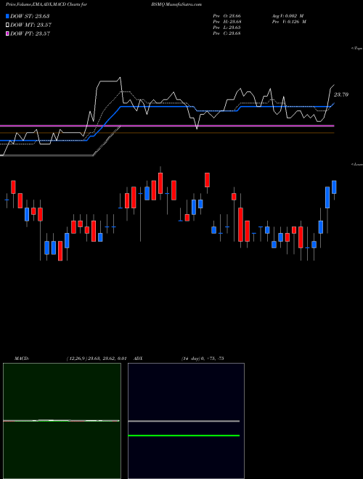Click the chart title 'Price,Volume,EMA,ADX,MACD Charts for'
363x479 pixels.
[46, 4]
